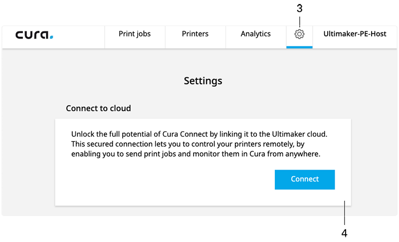This screenshot has height=242, width=399.
Task: Switch to the Print jobs tab
Action: tap(135, 34)
